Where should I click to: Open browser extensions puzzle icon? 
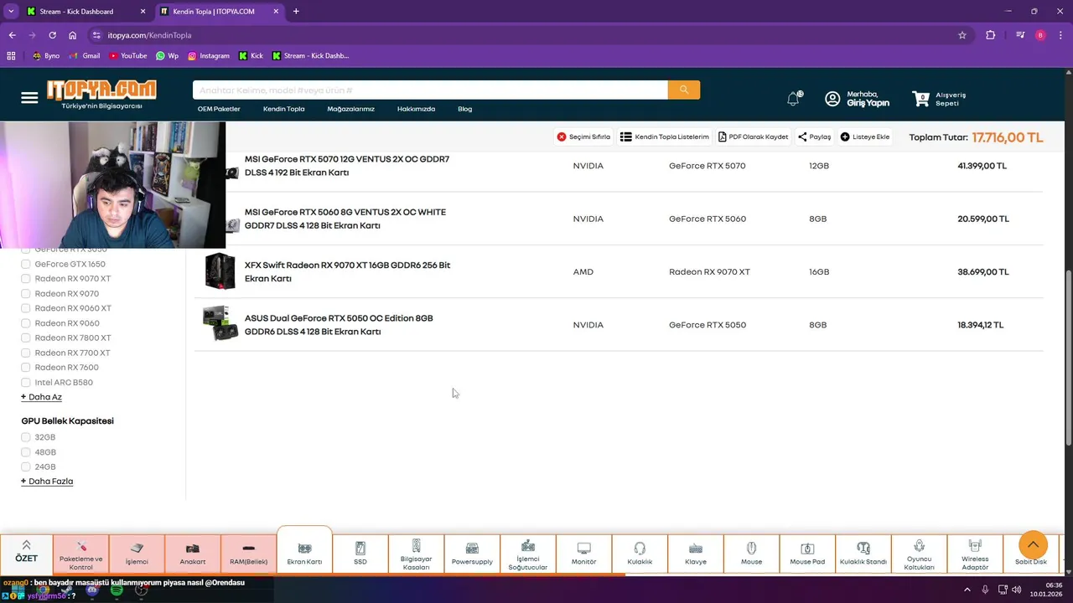coord(990,35)
